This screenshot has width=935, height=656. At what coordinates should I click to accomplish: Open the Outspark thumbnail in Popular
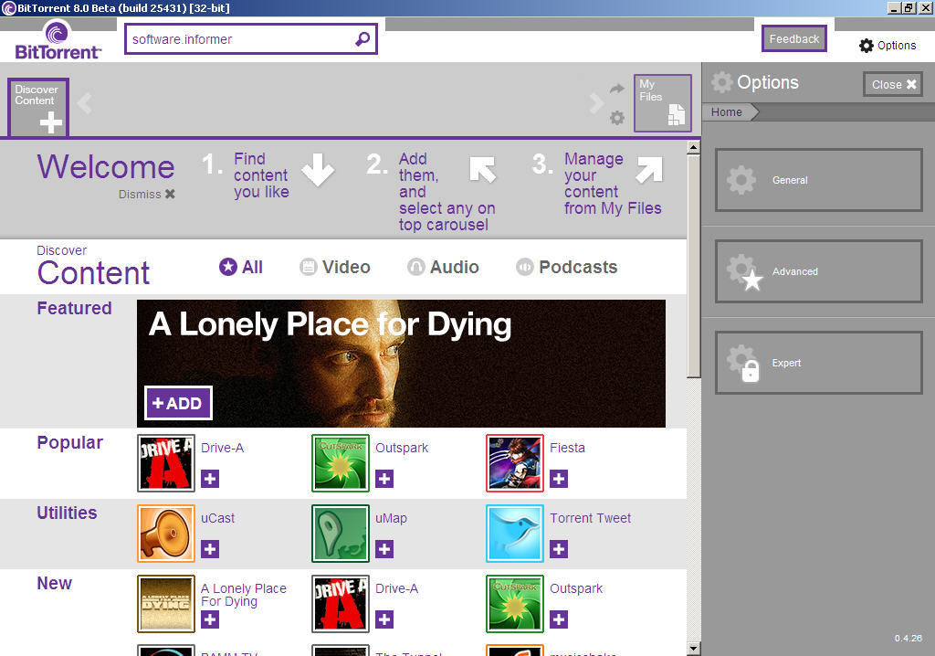[x=341, y=463]
